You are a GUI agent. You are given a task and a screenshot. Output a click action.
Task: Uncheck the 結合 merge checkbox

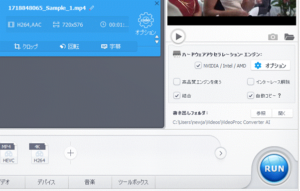click(x=176, y=96)
